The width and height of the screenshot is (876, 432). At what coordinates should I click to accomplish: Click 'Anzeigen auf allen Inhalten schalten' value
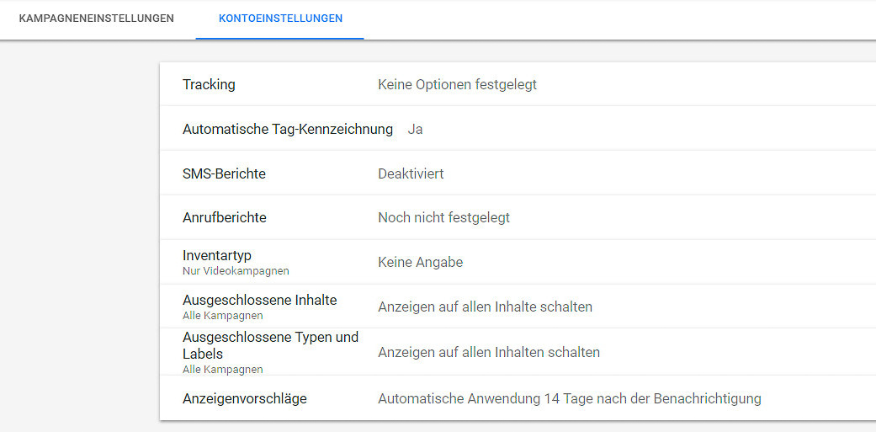pyautogui.click(x=489, y=352)
